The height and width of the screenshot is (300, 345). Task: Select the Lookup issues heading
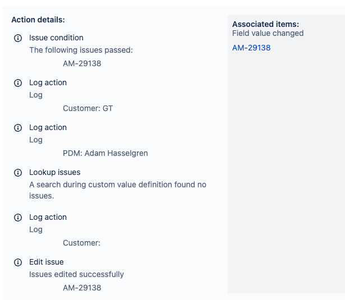click(x=54, y=172)
